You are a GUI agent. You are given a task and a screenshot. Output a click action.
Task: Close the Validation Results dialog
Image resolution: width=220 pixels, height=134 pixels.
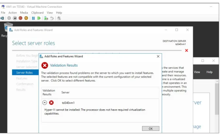pos(158,56)
